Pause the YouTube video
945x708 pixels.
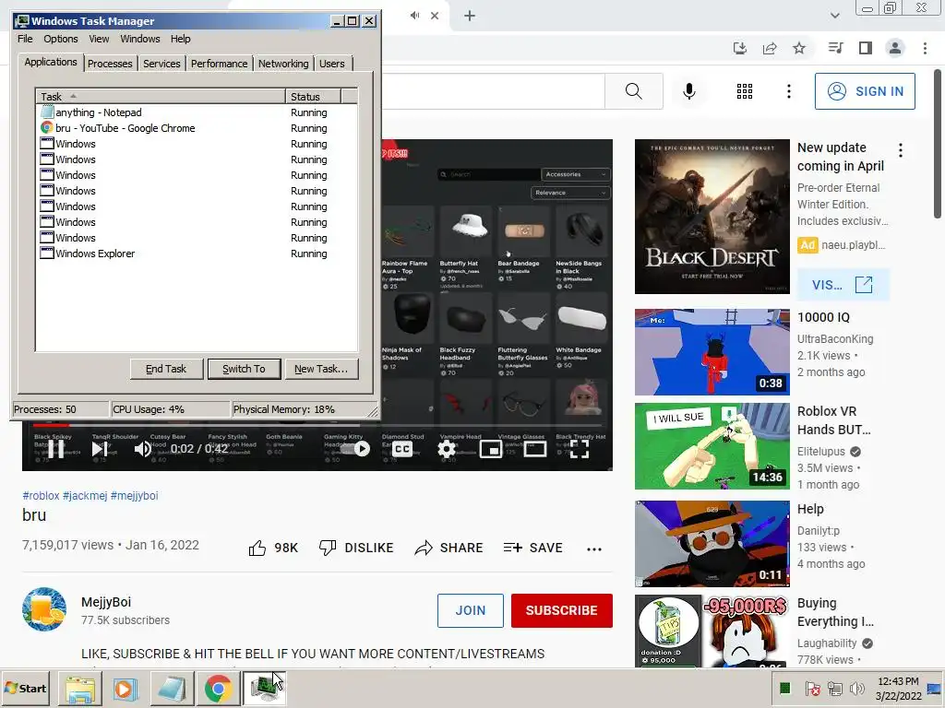[56, 449]
